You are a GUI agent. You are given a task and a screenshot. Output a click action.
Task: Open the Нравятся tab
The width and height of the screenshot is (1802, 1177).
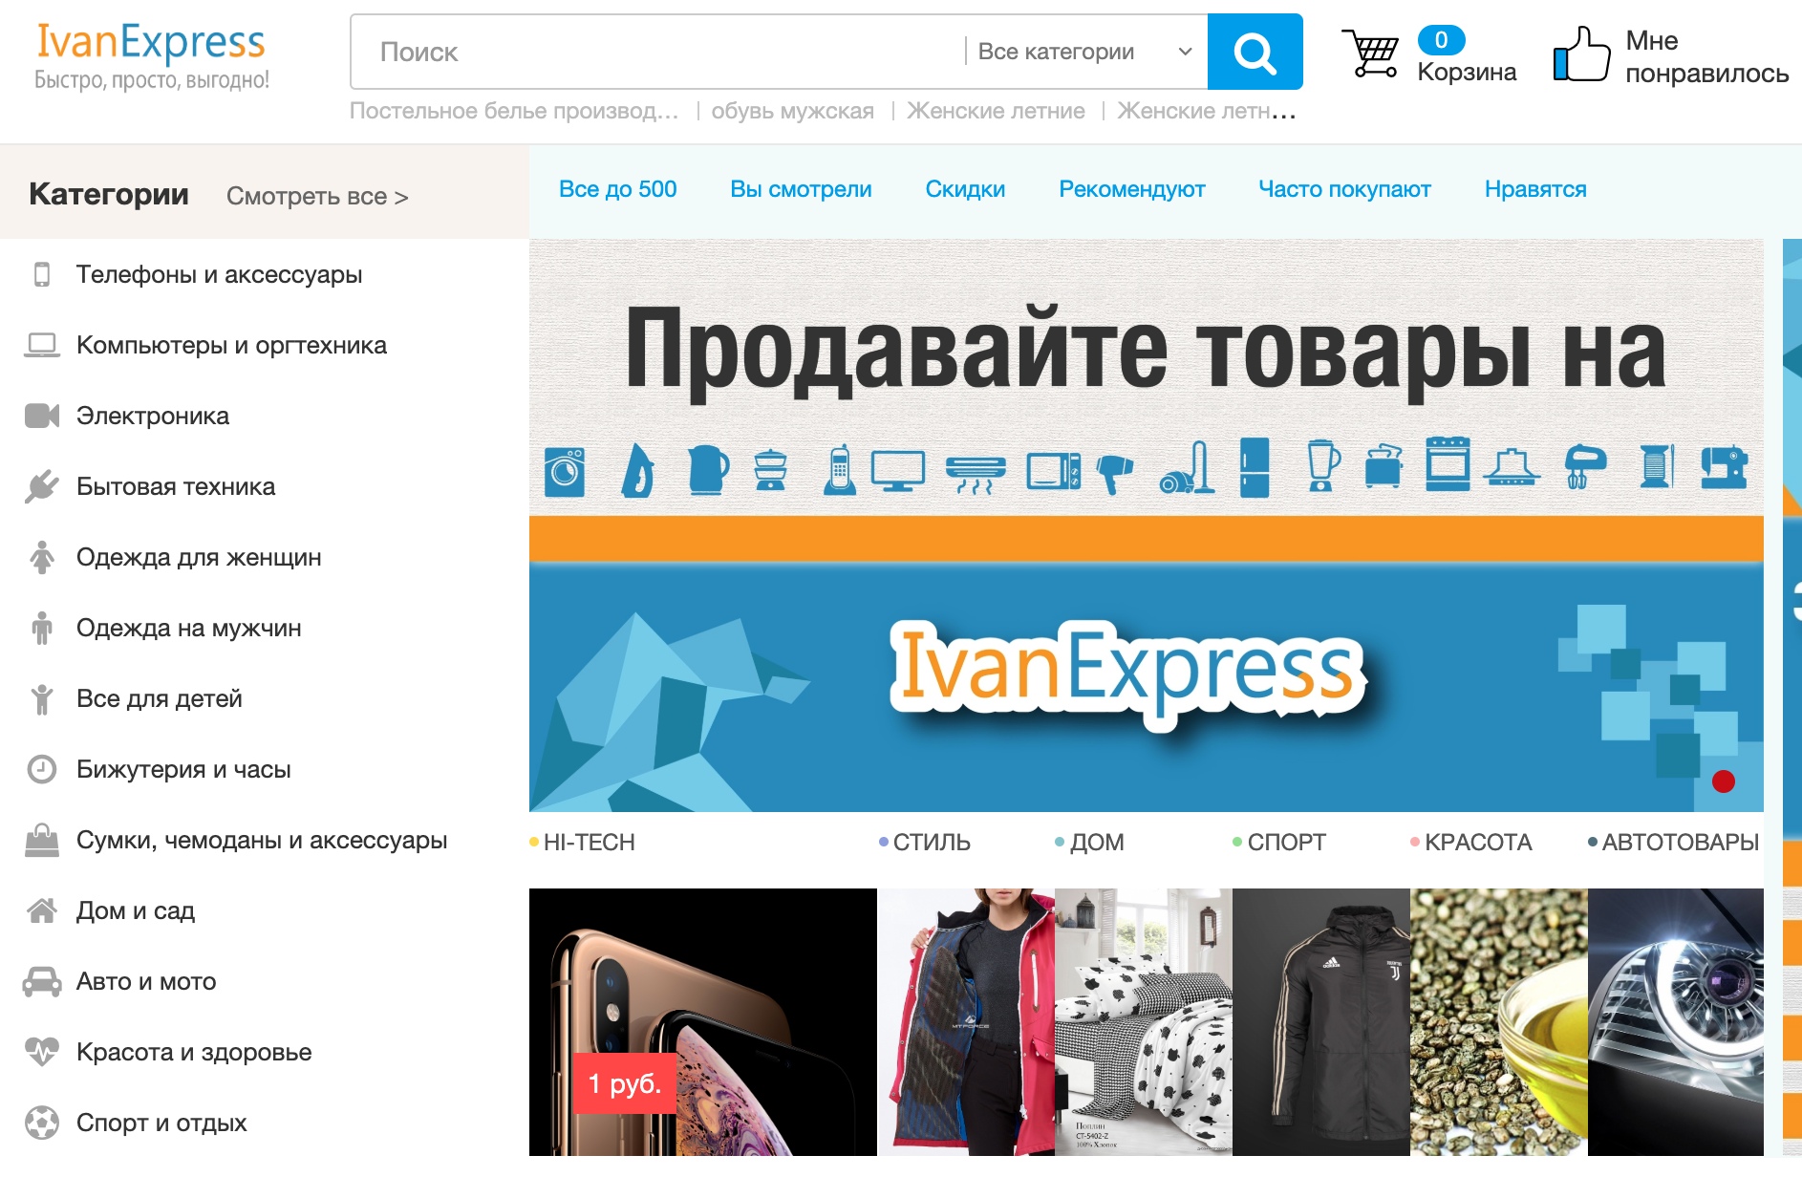(1535, 189)
